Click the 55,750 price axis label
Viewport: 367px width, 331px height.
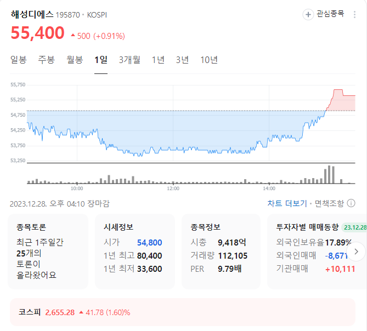[18, 84]
